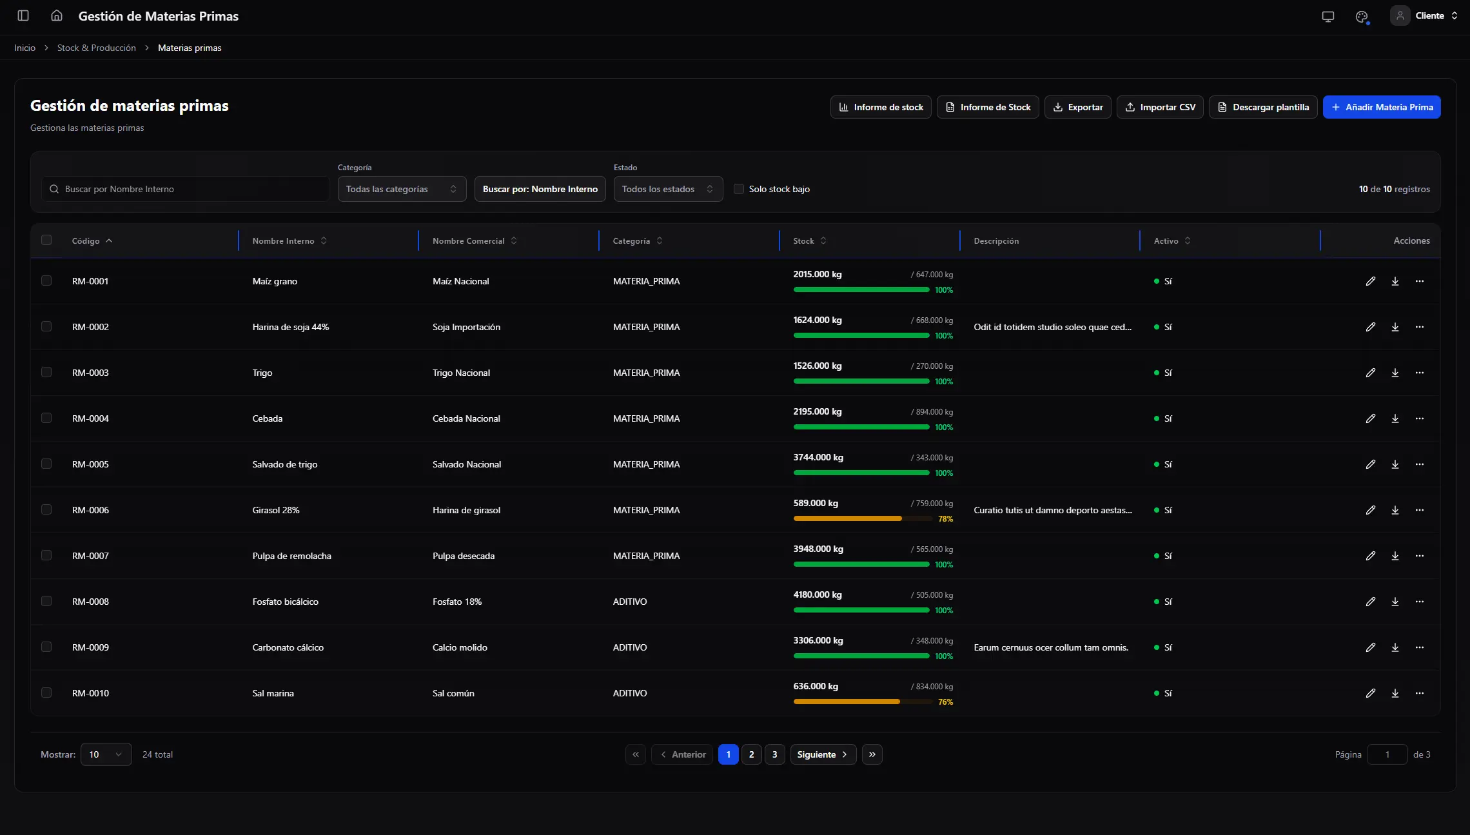The height and width of the screenshot is (835, 1470).
Task: Check the RM-0003 row checkbox
Action: [x=46, y=372]
